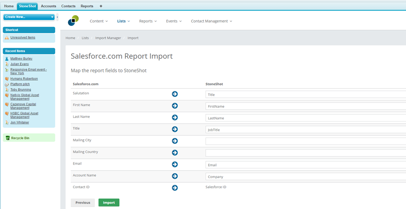The height and width of the screenshot is (209, 406).
Task: Click the Company mapping field
Action: point(306,177)
